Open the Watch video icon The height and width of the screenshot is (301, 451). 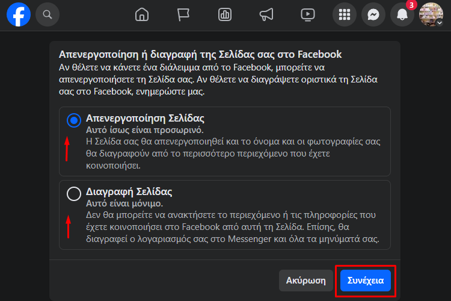click(x=308, y=14)
